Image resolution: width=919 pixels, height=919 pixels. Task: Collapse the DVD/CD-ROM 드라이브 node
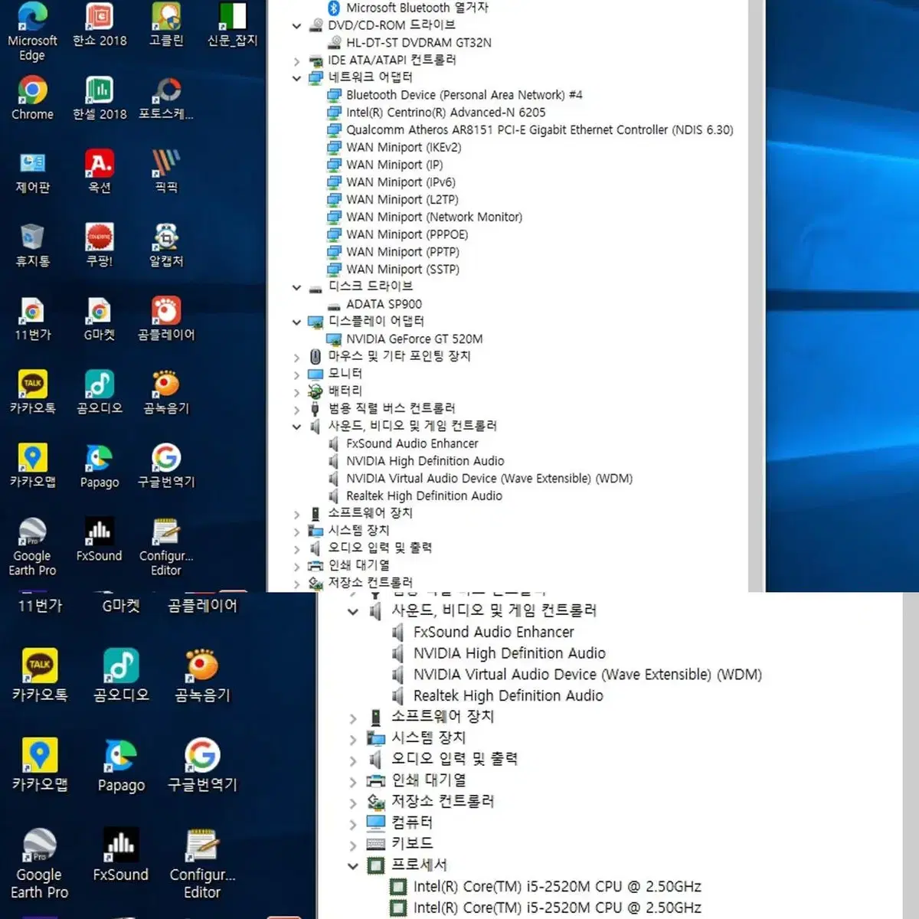[x=296, y=25]
